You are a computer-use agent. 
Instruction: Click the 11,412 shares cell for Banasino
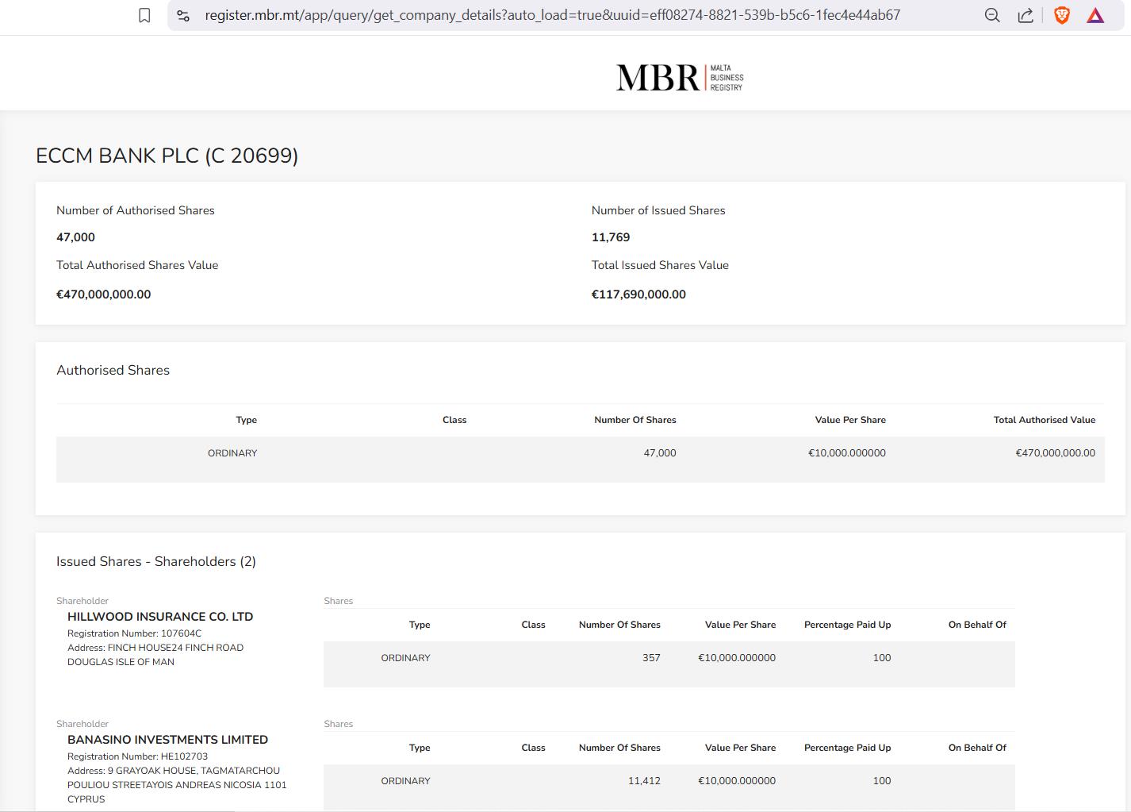(644, 781)
